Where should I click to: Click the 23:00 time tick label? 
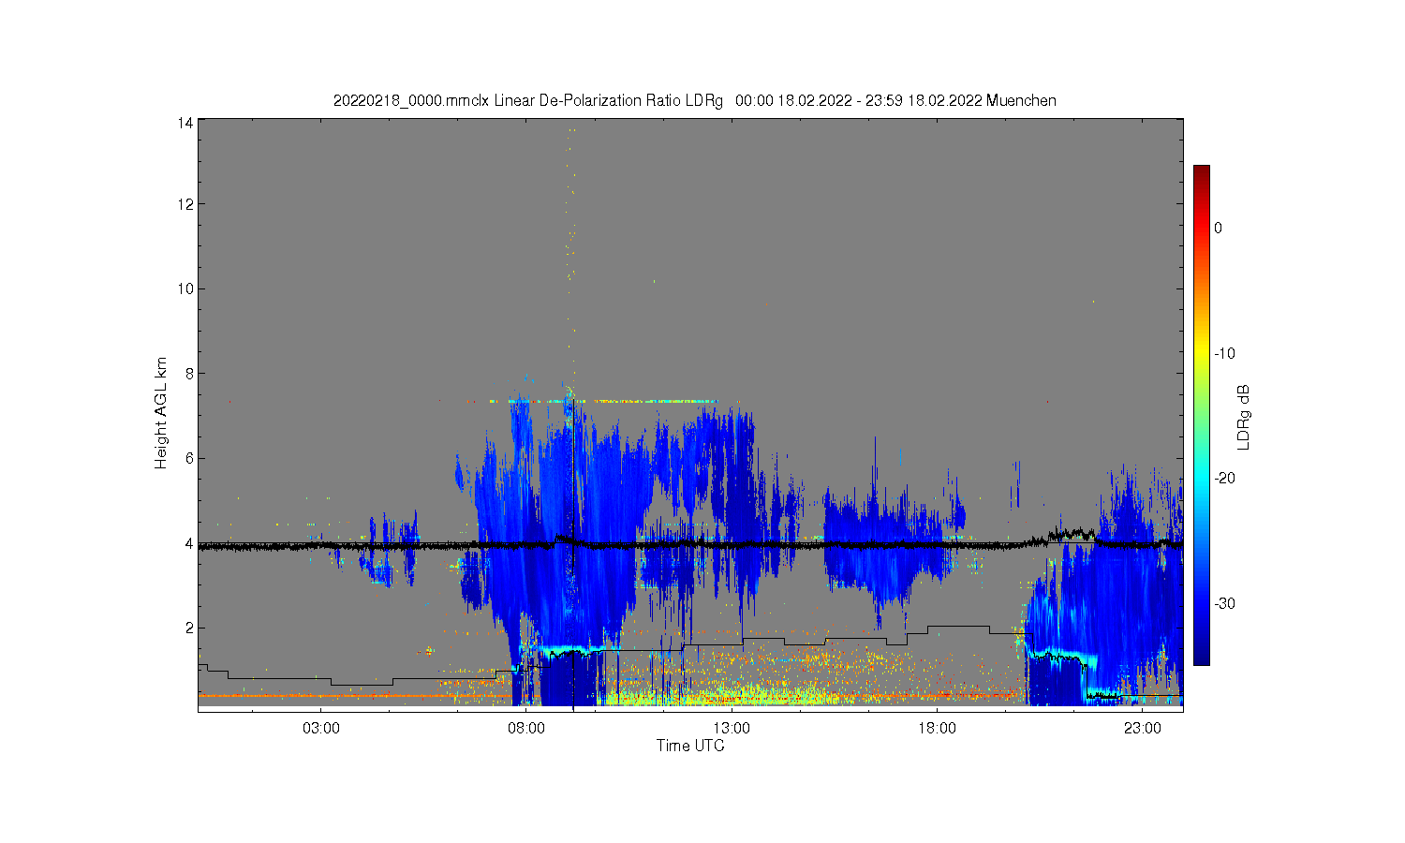pyautogui.click(x=1142, y=728)
